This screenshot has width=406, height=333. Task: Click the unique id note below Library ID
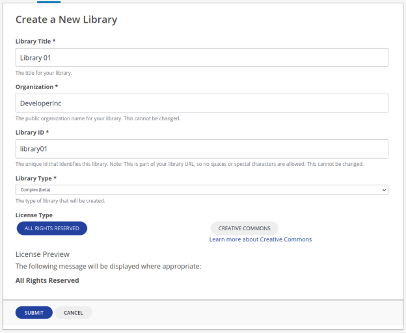(x=189, y=164)
